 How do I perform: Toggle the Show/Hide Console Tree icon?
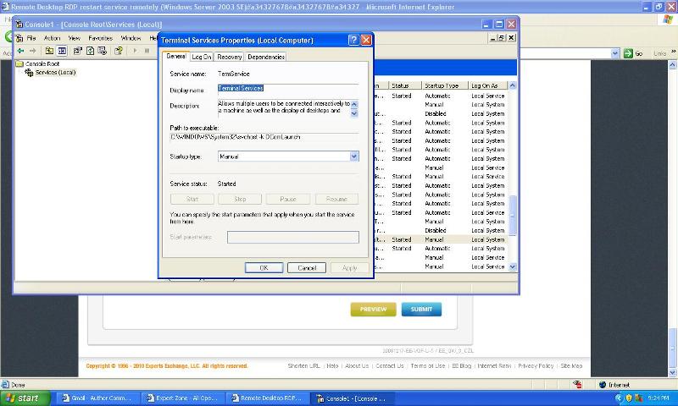(x=62, y=51)
